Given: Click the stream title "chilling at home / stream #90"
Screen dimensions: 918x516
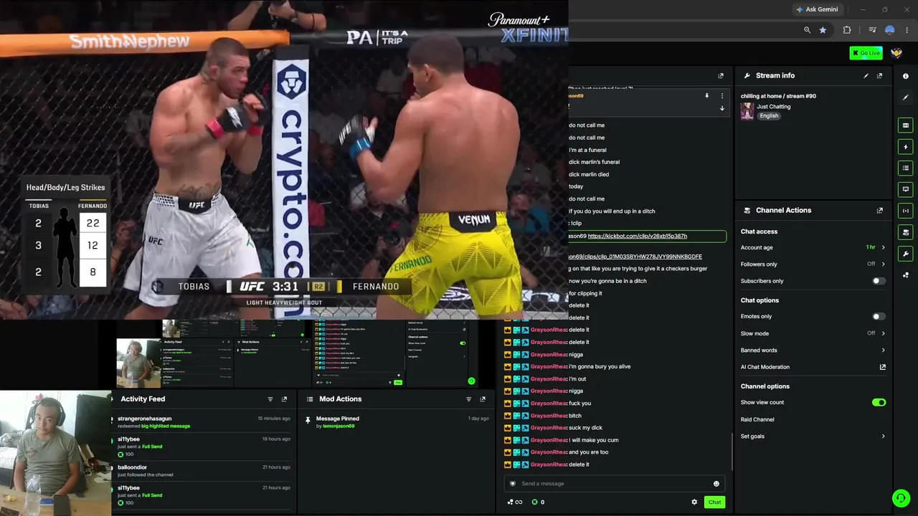Looking at the screenshot, I should [778, 96].
